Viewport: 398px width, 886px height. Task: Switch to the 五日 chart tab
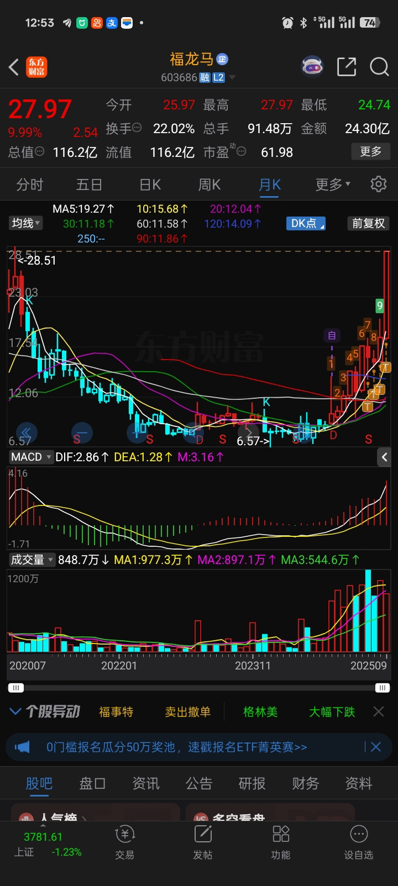coord(90,184)
